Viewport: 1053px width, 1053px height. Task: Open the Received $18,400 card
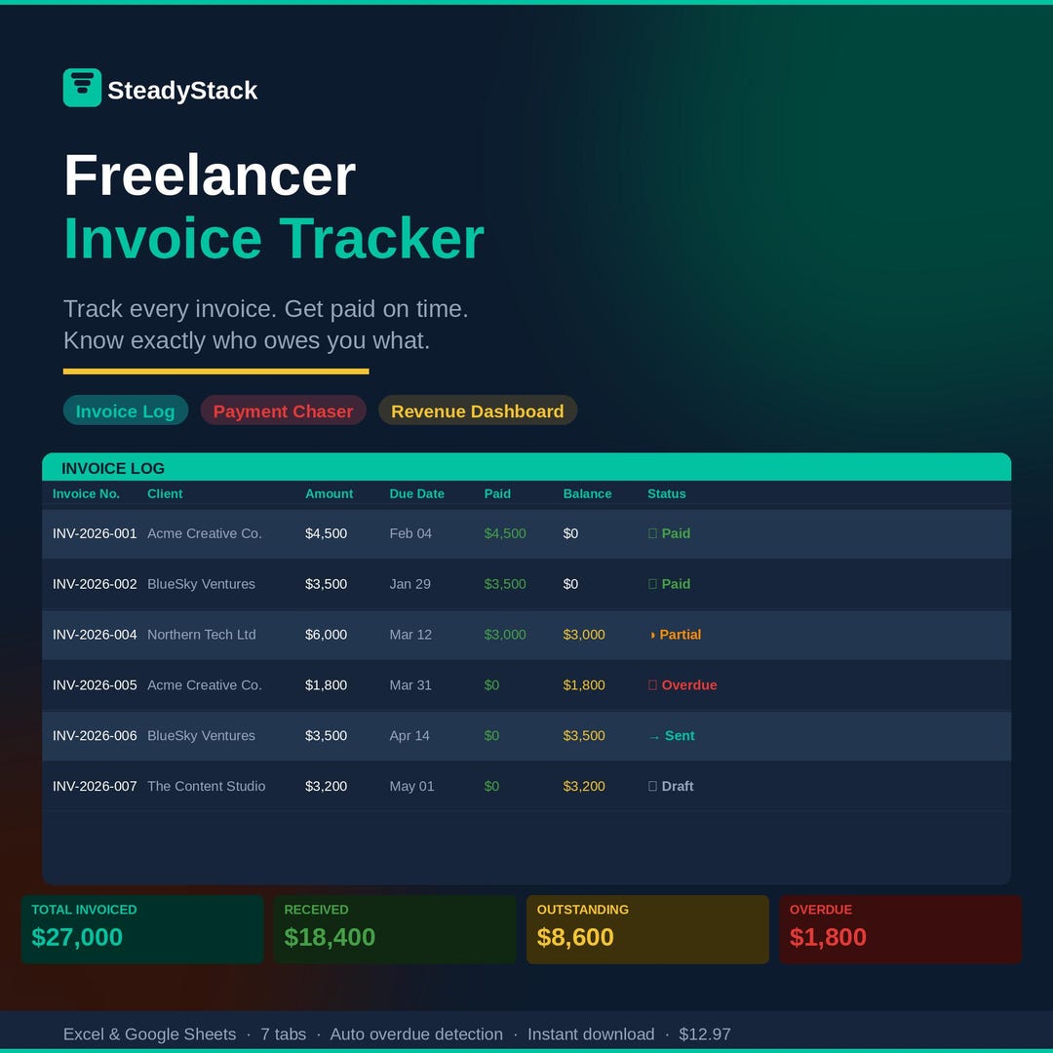point(395,929)
